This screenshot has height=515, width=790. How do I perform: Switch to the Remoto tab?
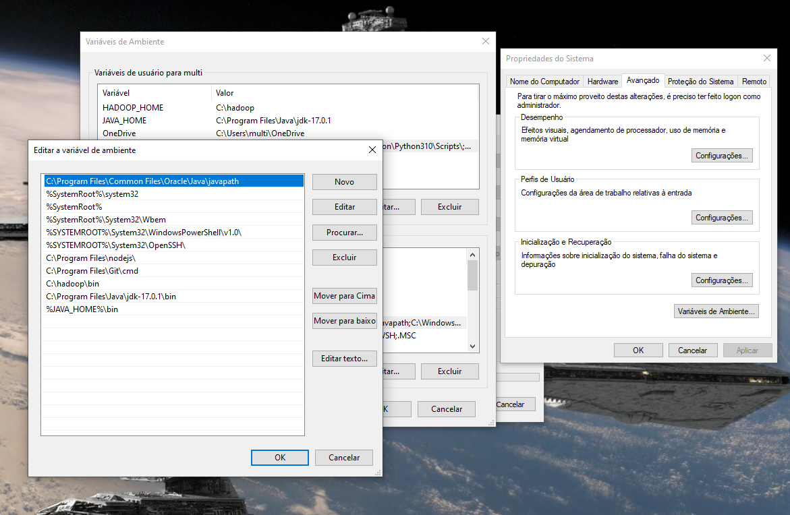click(x=754, y=81)
